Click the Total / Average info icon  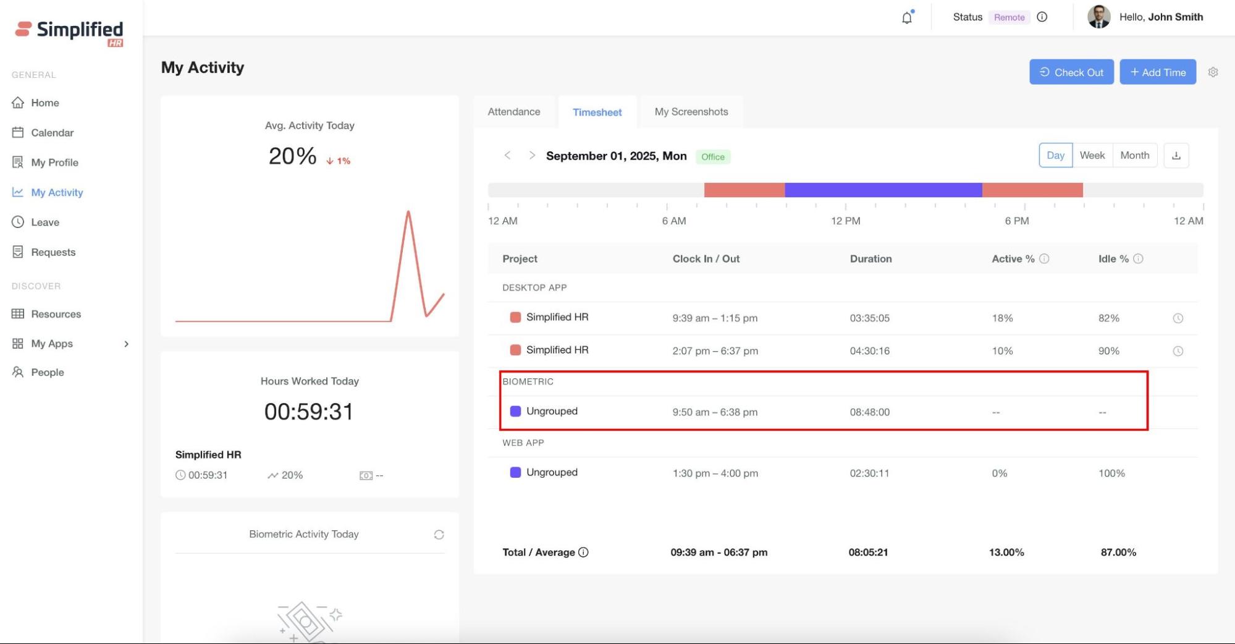tap(583, 553)
